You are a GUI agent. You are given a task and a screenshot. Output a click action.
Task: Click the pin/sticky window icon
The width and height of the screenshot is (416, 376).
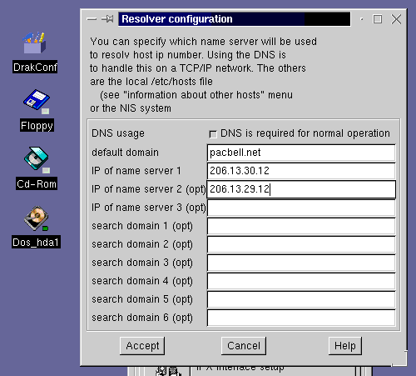(x=107, y=19)
